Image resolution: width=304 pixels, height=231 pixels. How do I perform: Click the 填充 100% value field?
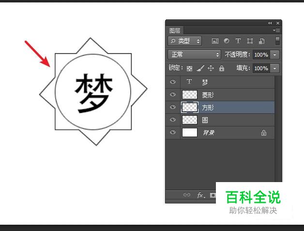(x=261, y=68)
